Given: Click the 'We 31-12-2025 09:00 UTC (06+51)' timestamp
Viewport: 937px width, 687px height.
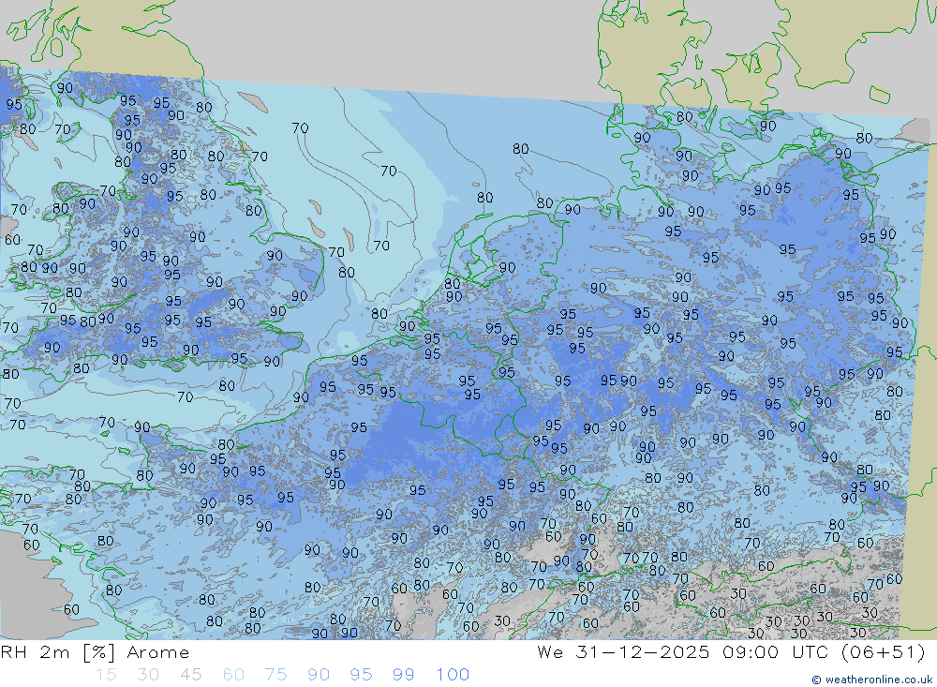Looking at the screenshot, I should tap(731, 652).
